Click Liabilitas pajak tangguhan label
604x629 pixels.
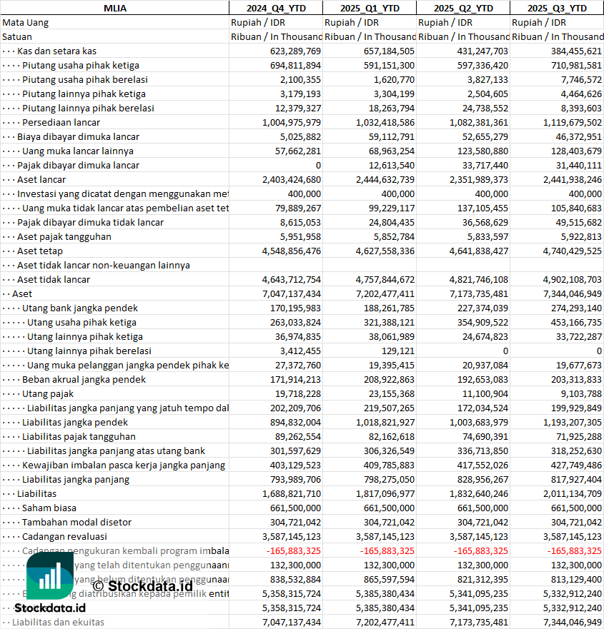coord(79,436)
